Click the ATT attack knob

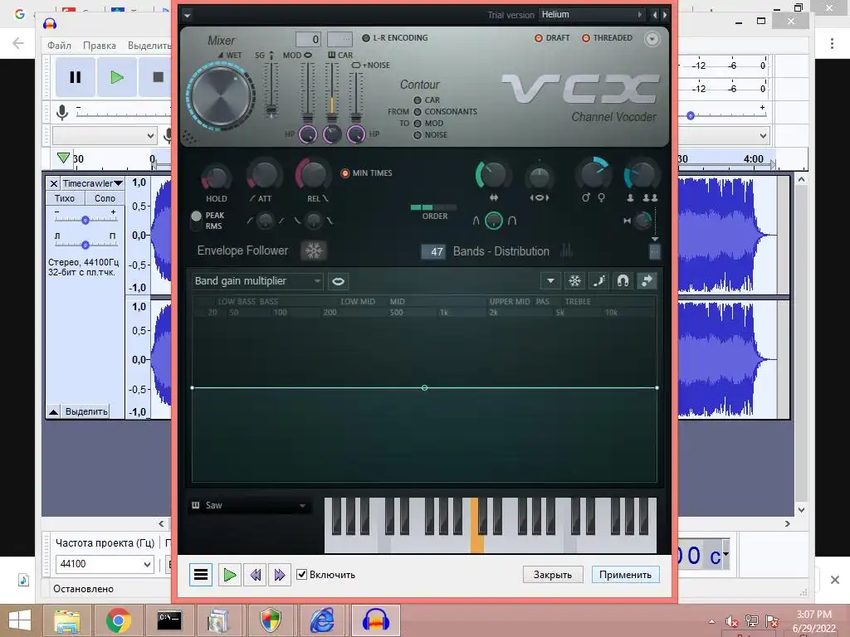click(x=263, y=174)
